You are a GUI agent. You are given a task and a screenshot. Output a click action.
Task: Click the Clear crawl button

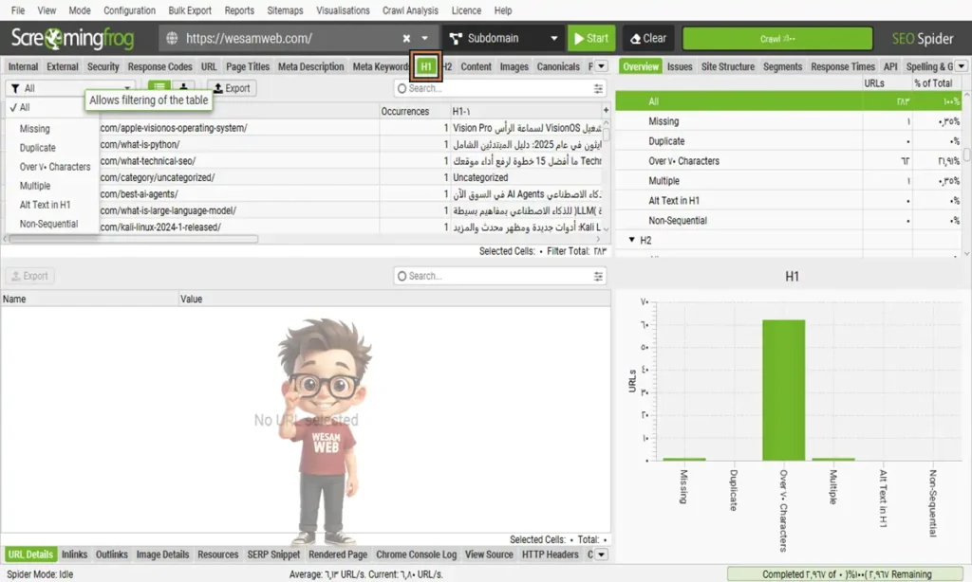coord(646,39)
